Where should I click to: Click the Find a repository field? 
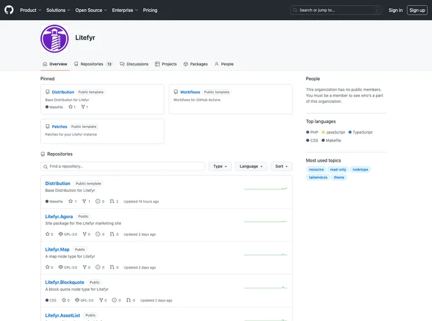[123, 166]
